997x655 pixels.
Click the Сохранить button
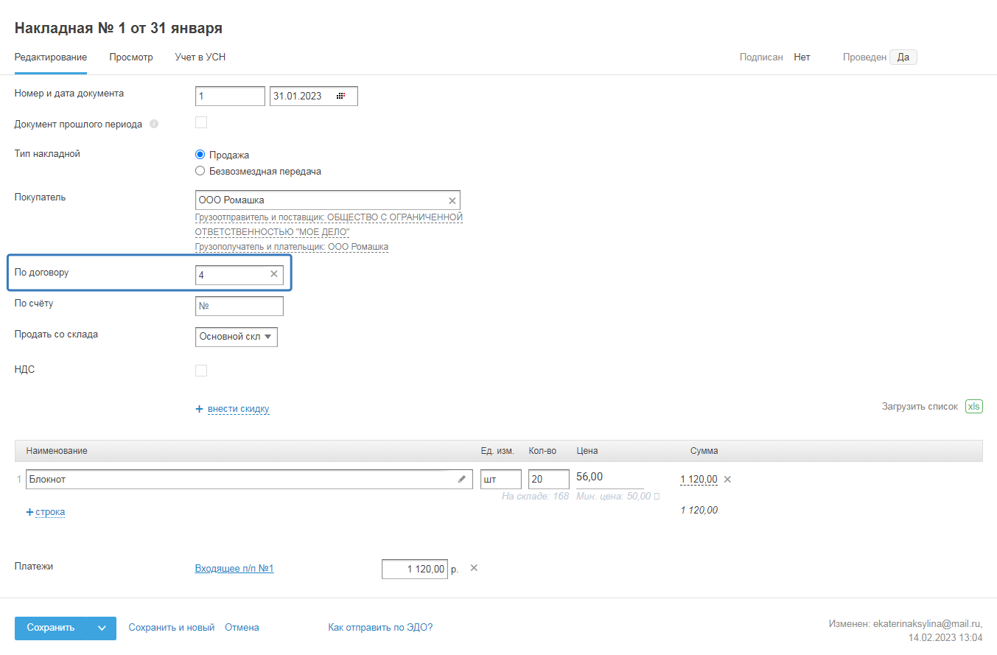(x=51, y=628)
